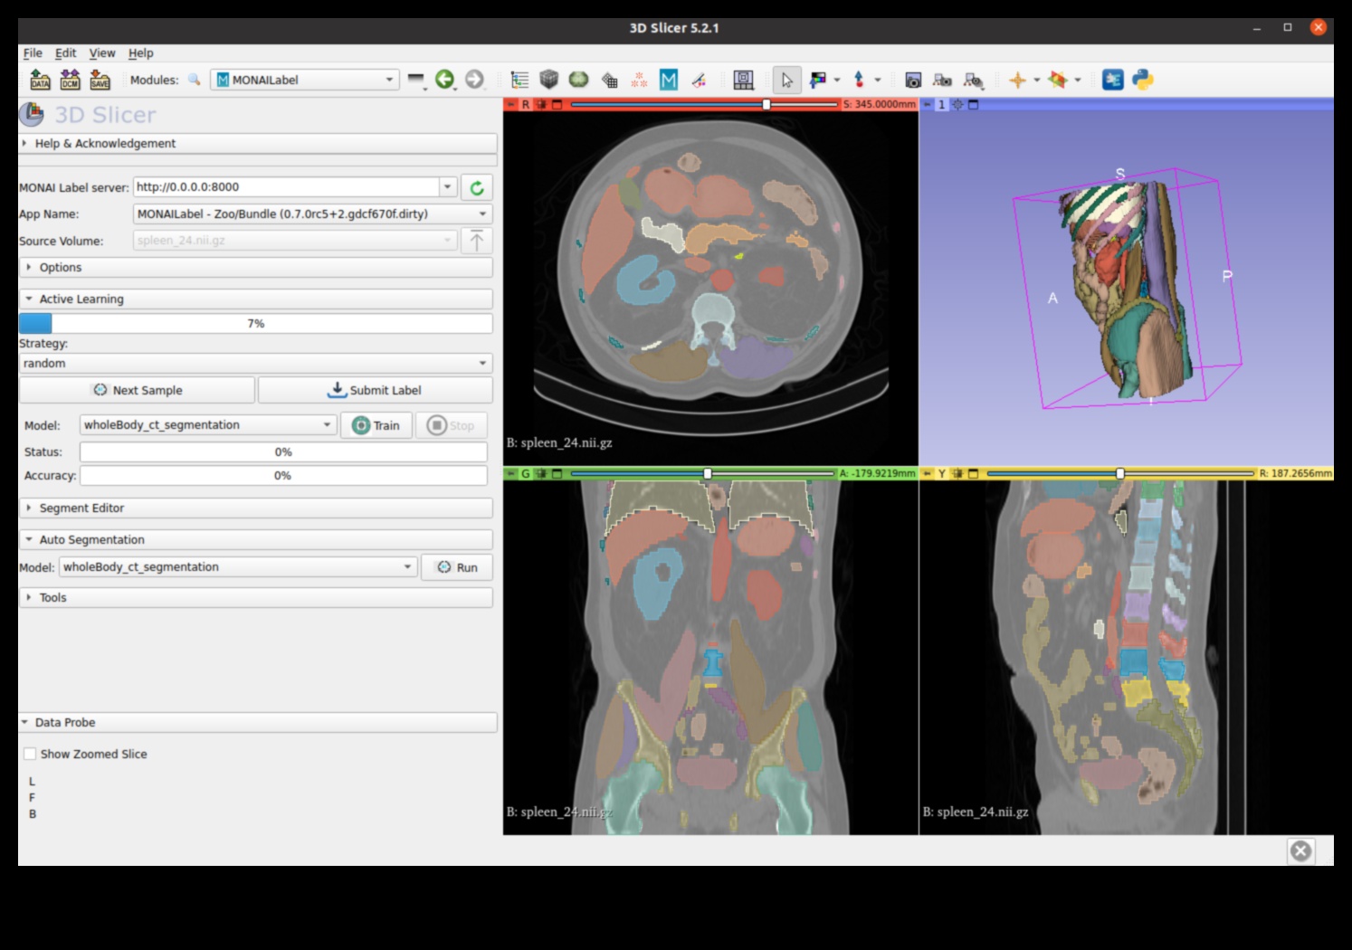Enable Show Zoomed Slice checkbox

31,754
